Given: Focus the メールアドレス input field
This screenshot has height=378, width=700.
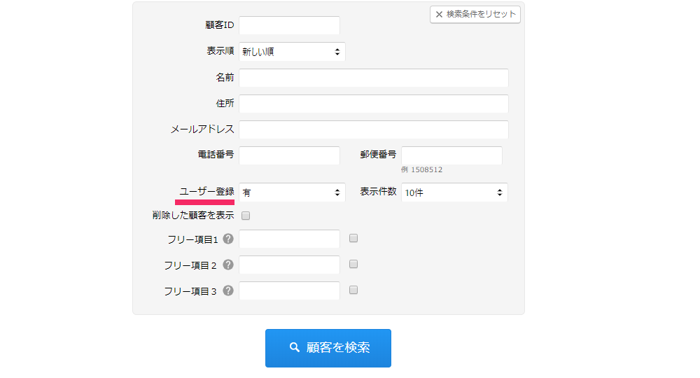Looking at the screenshot, I should coord(373,129).
